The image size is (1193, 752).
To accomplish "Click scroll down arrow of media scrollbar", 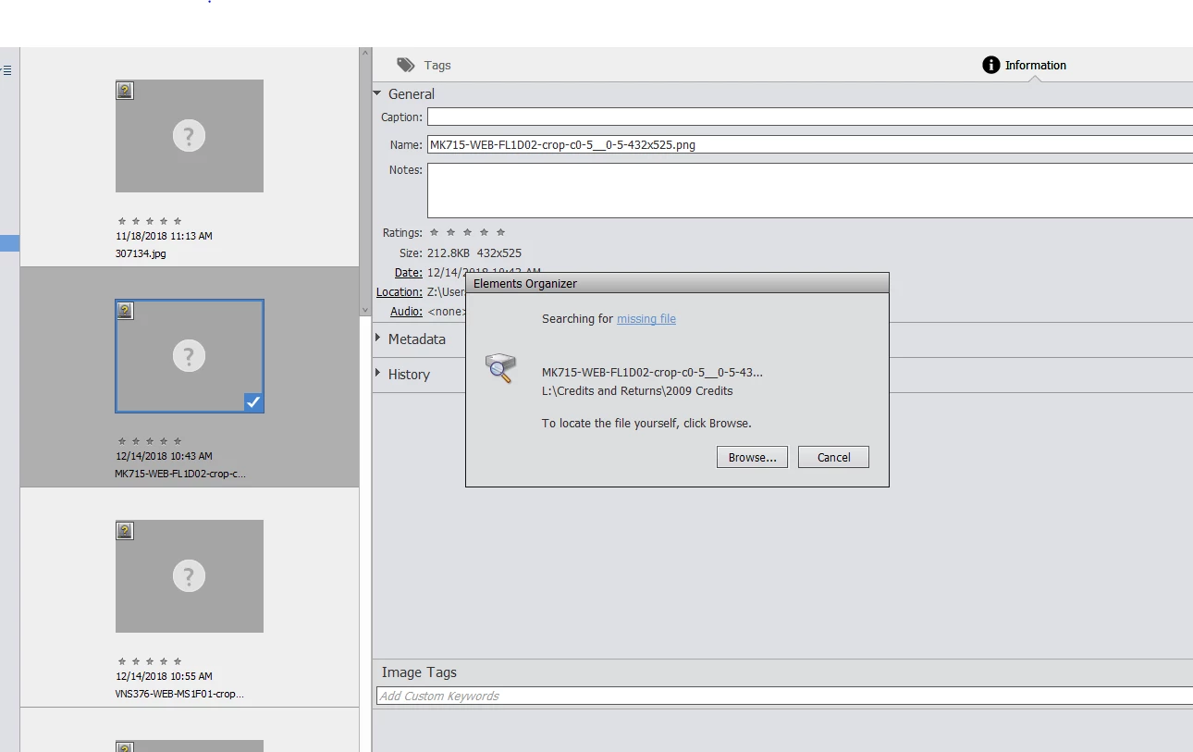I will (x=364, y=310).
